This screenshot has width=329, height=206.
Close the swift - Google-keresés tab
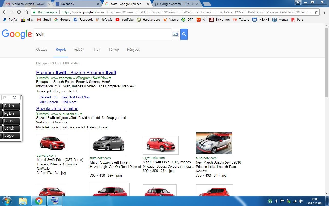(x=148, y=4)
